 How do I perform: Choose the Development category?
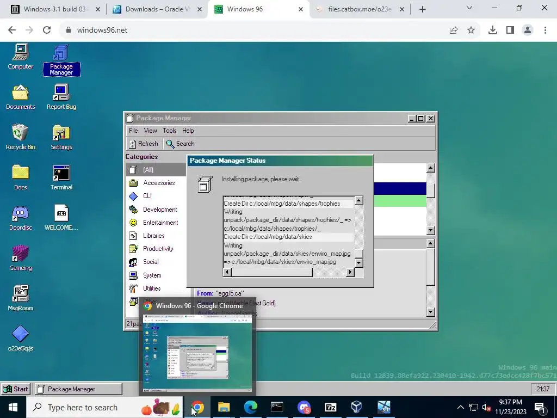(x=156, y=210)
